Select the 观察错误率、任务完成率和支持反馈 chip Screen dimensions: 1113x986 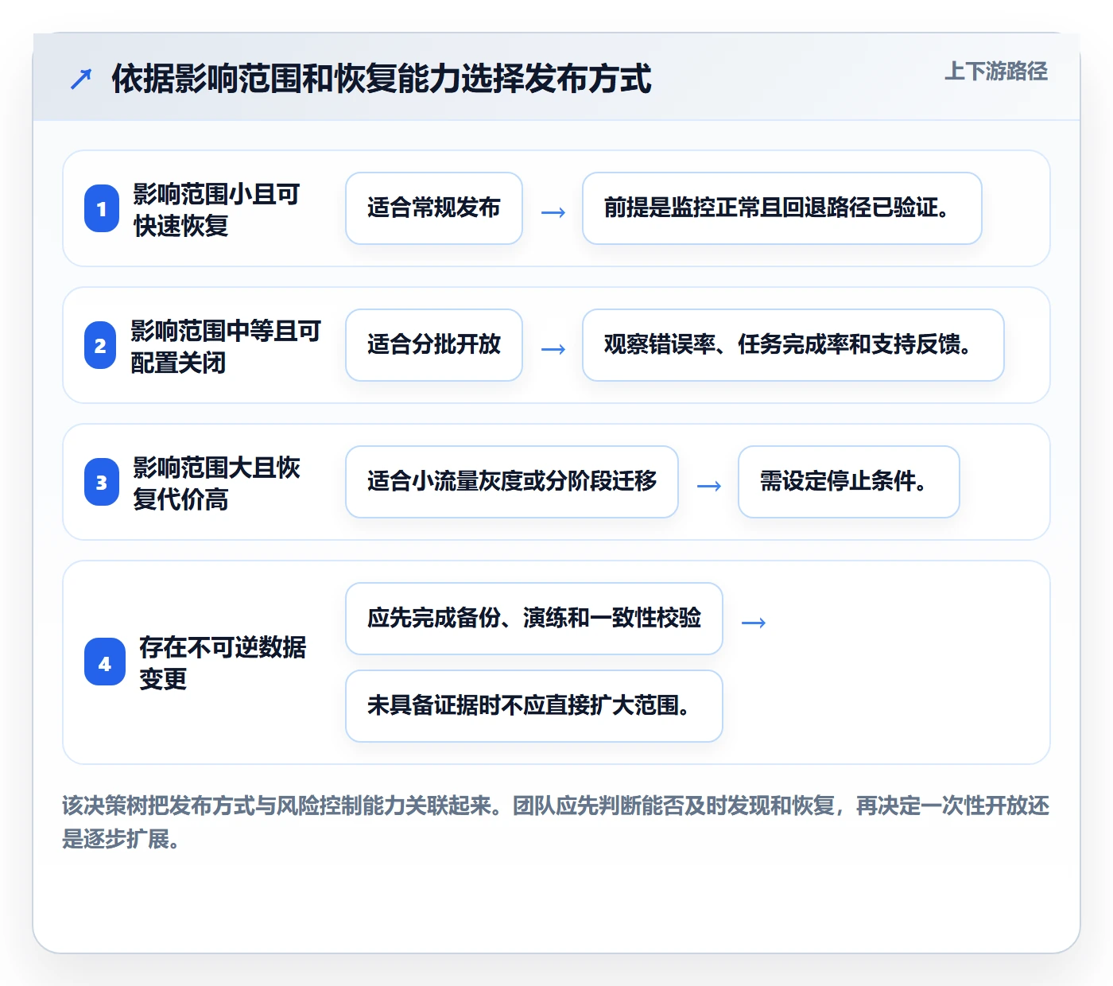pyautogui.click(x=793, y=345)
